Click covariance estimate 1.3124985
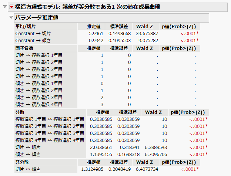The width and height of the screenshot is (231, 176). [x=92, y=169]
